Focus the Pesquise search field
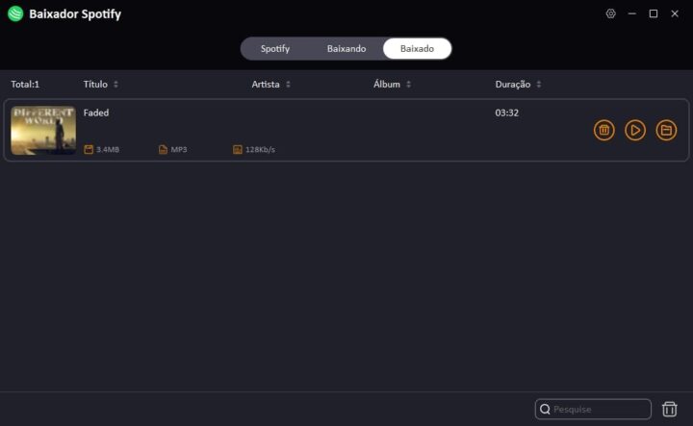 [599, 409]
